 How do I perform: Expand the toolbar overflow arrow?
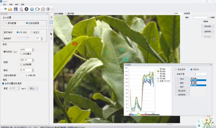[x=52, y=9]
